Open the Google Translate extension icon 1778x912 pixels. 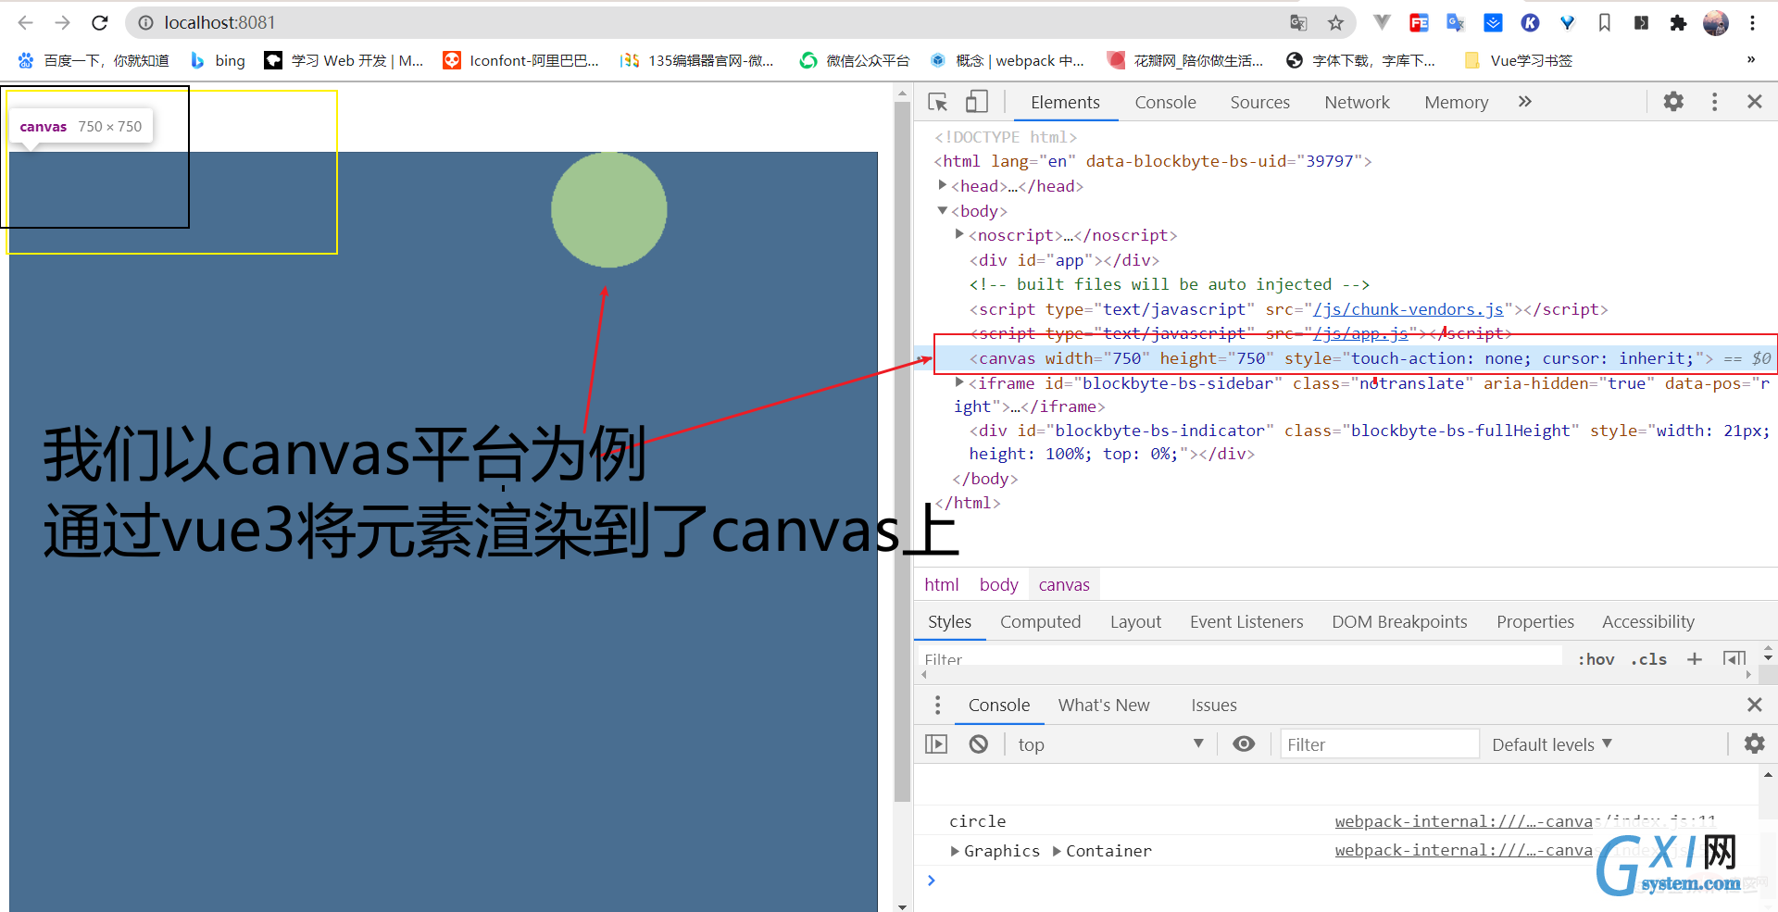tap(1456, 22)
